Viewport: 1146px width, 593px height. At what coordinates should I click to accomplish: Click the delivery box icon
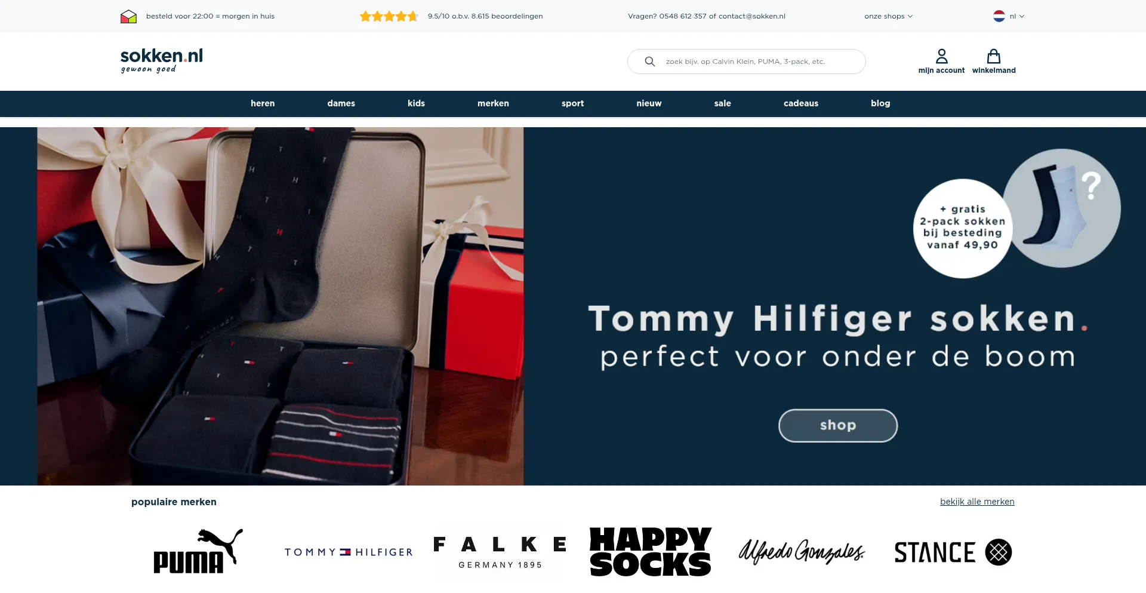pos(128,16)
